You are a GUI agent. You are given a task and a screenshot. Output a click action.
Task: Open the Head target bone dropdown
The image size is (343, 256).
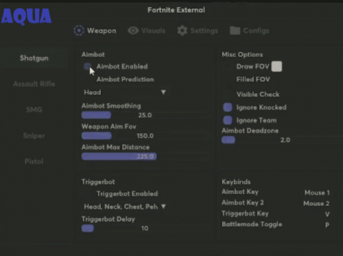click(125, 92)
